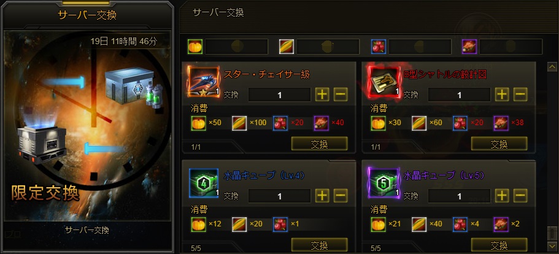This screenshot has width=559, height=254.
Task: Click 交換 button for 水晶キューブ Lv.5
Action: (499, 245)
